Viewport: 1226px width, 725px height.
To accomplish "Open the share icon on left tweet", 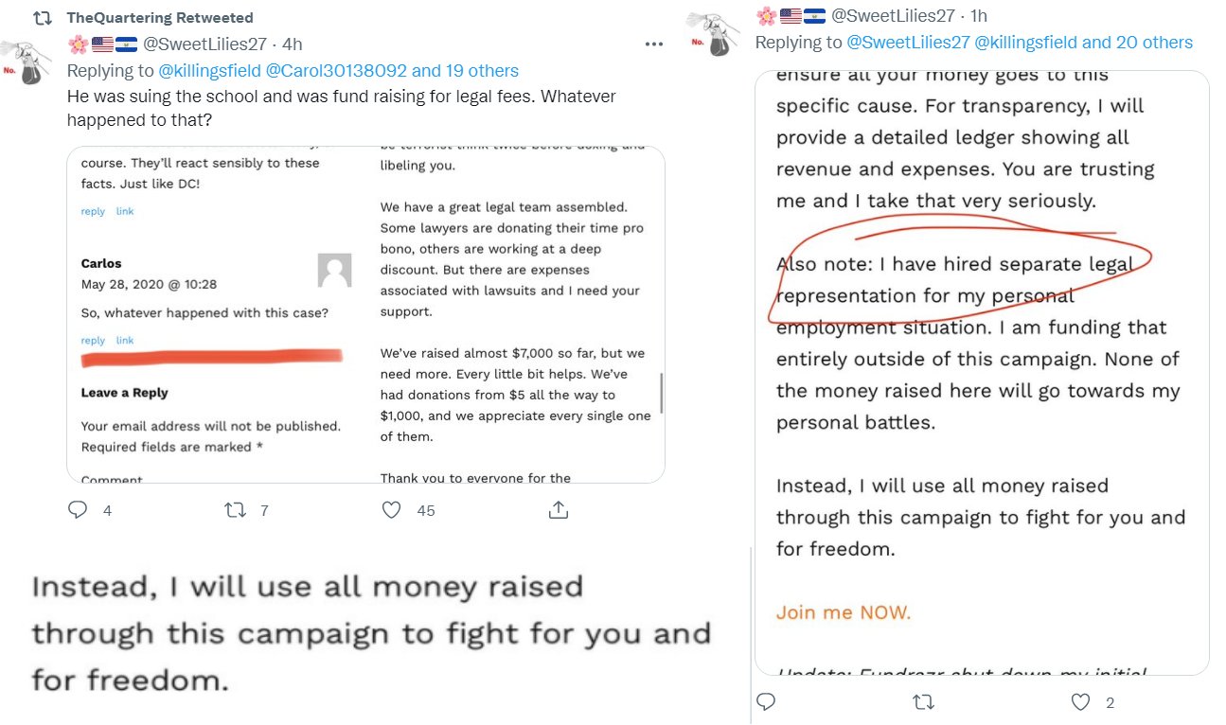I will click(558, 509).
